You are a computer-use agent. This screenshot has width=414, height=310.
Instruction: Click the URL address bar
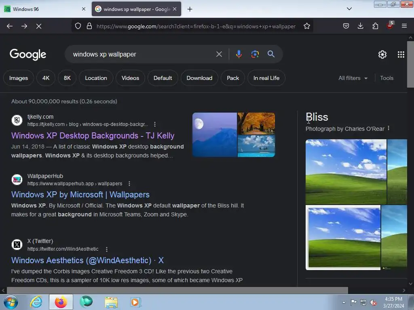click(196, 26)
